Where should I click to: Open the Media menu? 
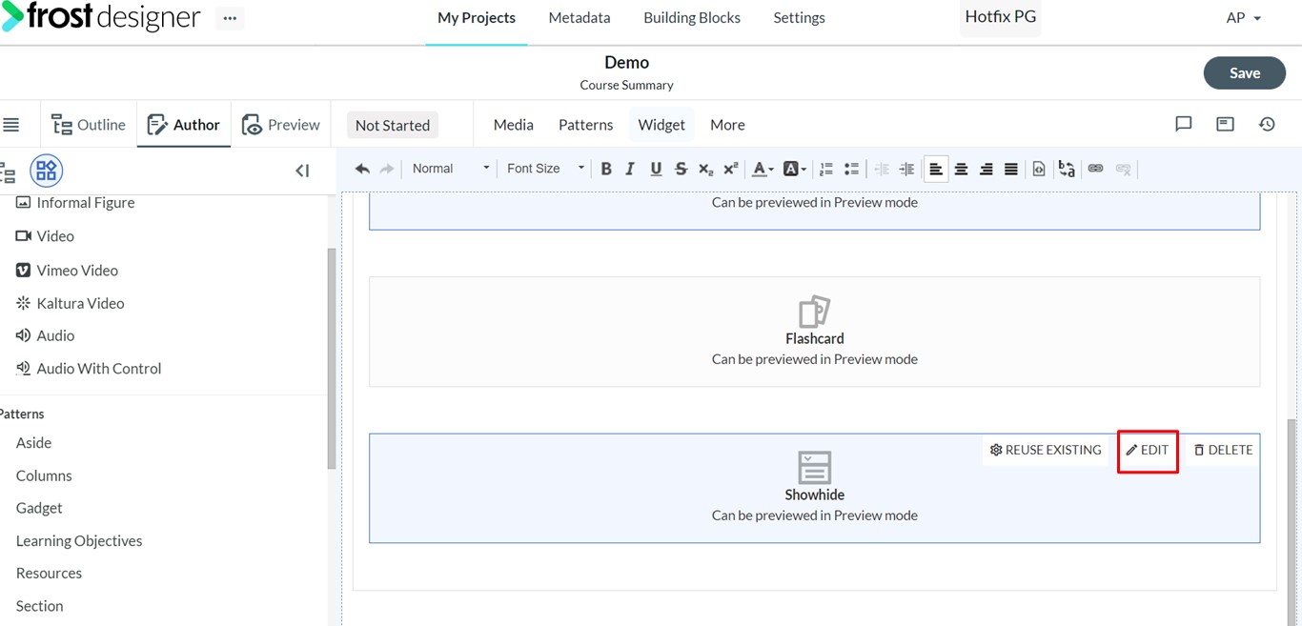coord(513,125)
